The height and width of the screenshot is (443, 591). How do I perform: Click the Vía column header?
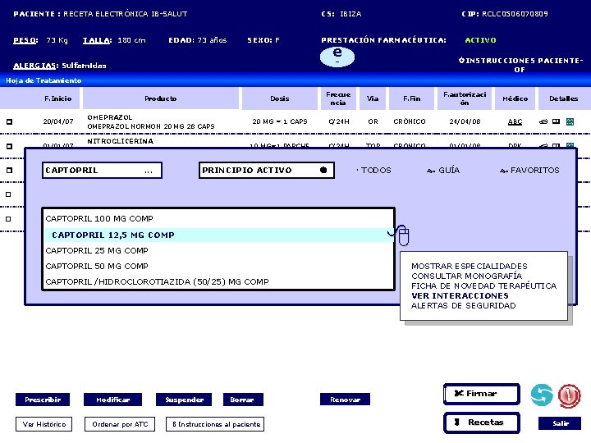click(x=373, y=98)
